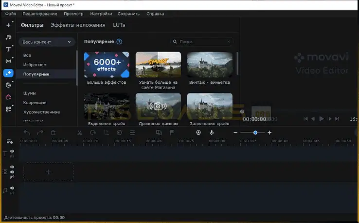359x223 pixels.
Task: Mute the audio track speaker icon
Action: click(12, 188)
